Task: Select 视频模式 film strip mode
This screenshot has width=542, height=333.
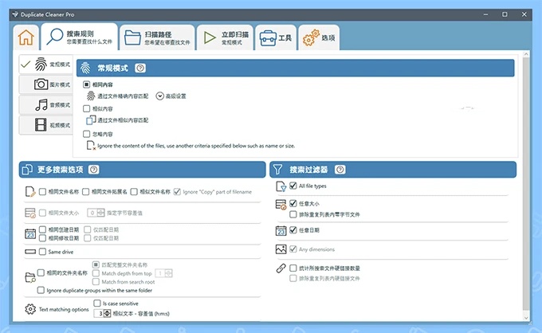Action: [46, 125]
